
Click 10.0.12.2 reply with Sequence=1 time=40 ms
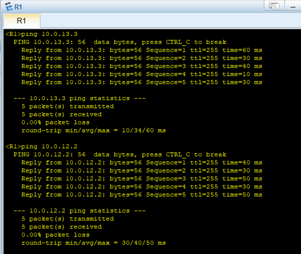click(x=142, y=162)
